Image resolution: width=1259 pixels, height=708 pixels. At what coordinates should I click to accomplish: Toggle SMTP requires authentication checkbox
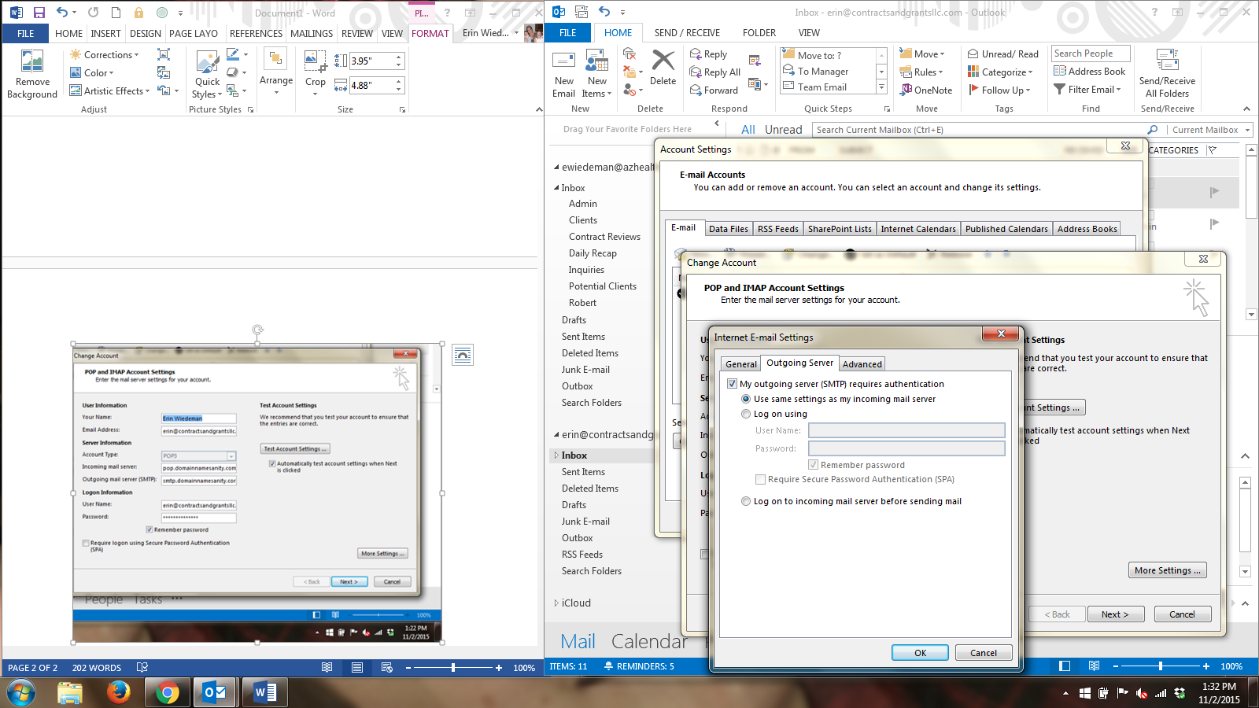point(732,384)
